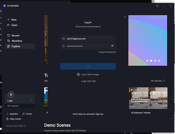Toggle password visibility eye icon
The height and width of the screenshot is (134, 175).
point(112,46)
